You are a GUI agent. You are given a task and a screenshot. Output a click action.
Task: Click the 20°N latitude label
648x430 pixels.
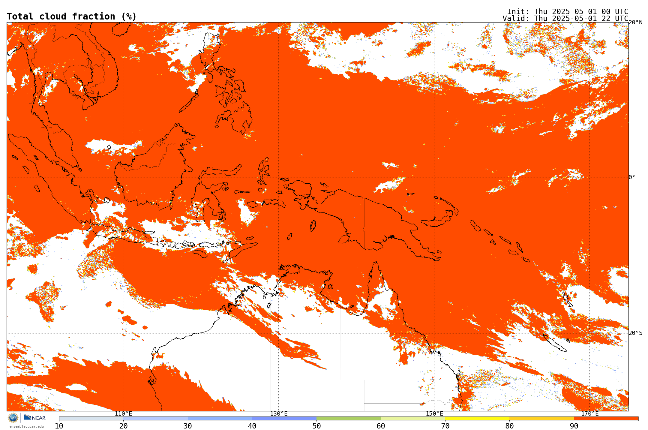point(635,23)
